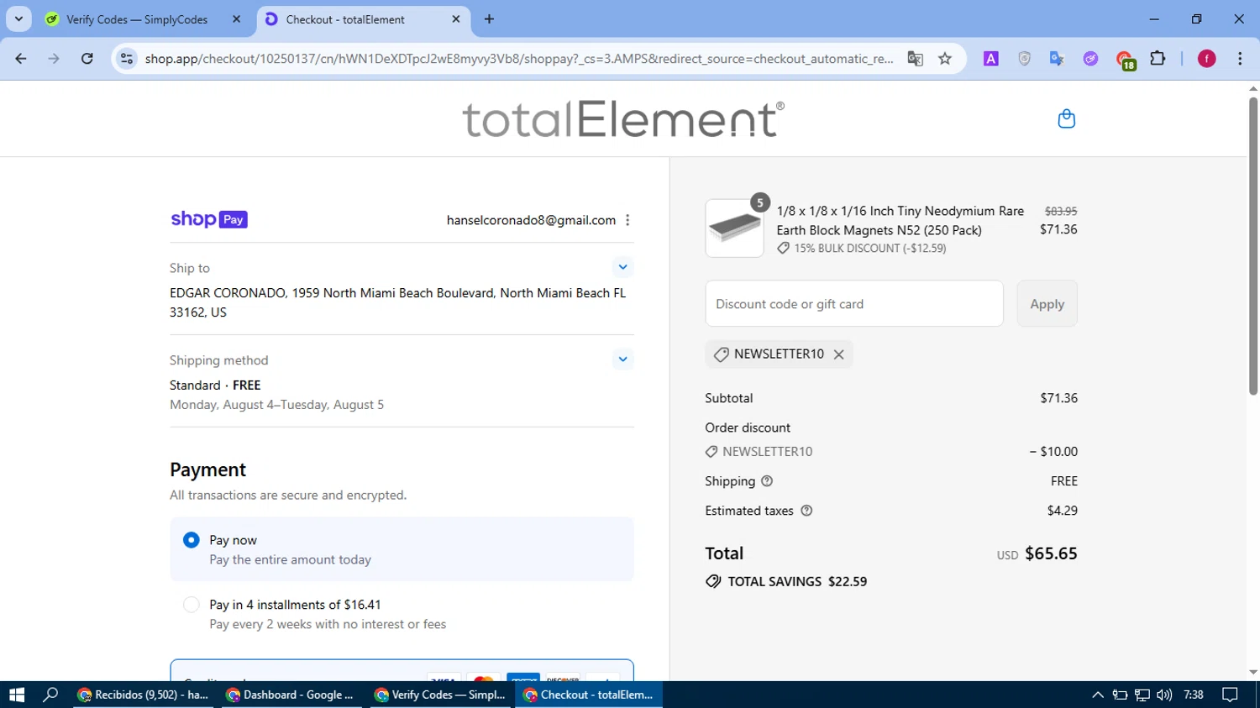Open the extension with badge 18
1260x708 pixels.
[1125, 60]
